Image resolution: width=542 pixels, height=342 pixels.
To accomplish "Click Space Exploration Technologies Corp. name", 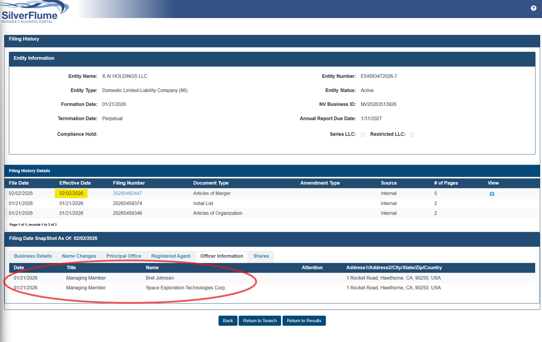I will click(x=186, y=287).
